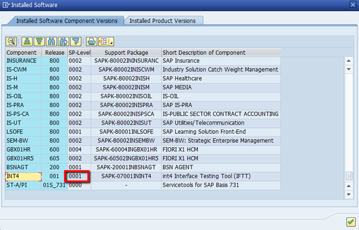Expand the layout dropdown arrow

(112, 41)
